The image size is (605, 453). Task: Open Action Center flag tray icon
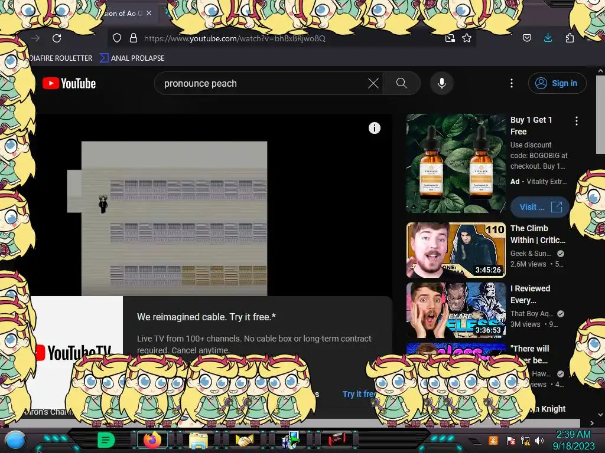511,441
